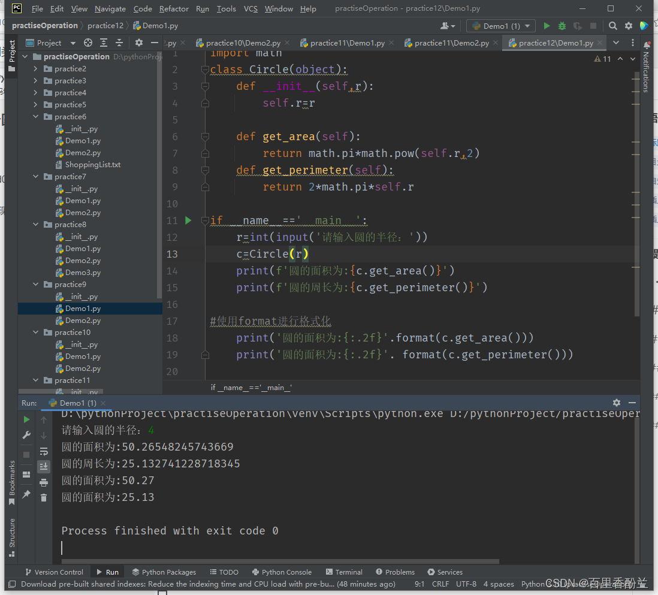Switch to practice11\Demo2.py tab

tap(451, 43)
